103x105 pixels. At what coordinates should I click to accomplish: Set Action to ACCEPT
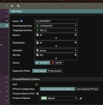pos(42,63)
